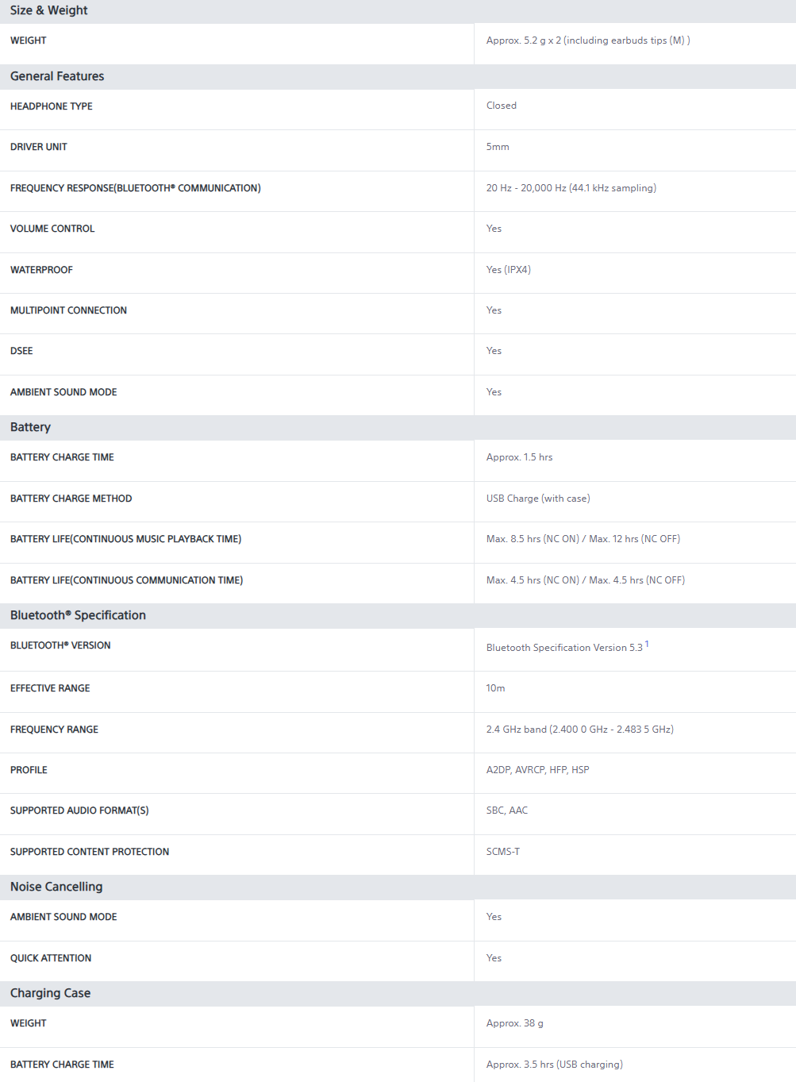Click the footnote 1 superscript after Bluetooth version
Viewport: 796px width, 1082px height.
coord(647,644)
